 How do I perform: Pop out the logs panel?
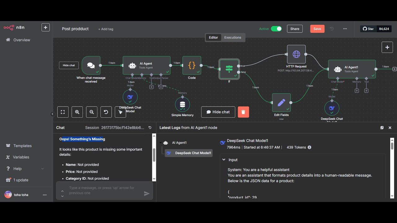click(382, 128)
